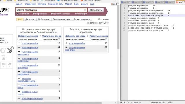Select the 'По регионам' radio button
The width and height of the screenshot is (185, 104).
(34, 14)
